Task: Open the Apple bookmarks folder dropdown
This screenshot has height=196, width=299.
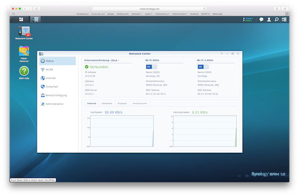Action: (149, 14)
